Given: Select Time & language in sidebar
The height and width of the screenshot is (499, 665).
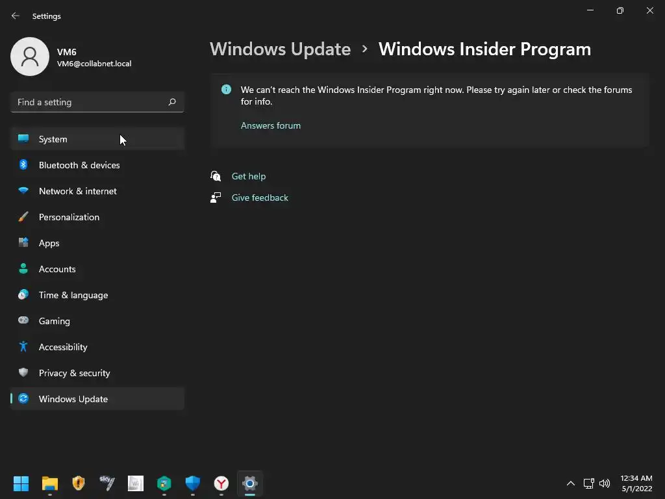Looking at the screenshot, I should click(x=97, y=295).
